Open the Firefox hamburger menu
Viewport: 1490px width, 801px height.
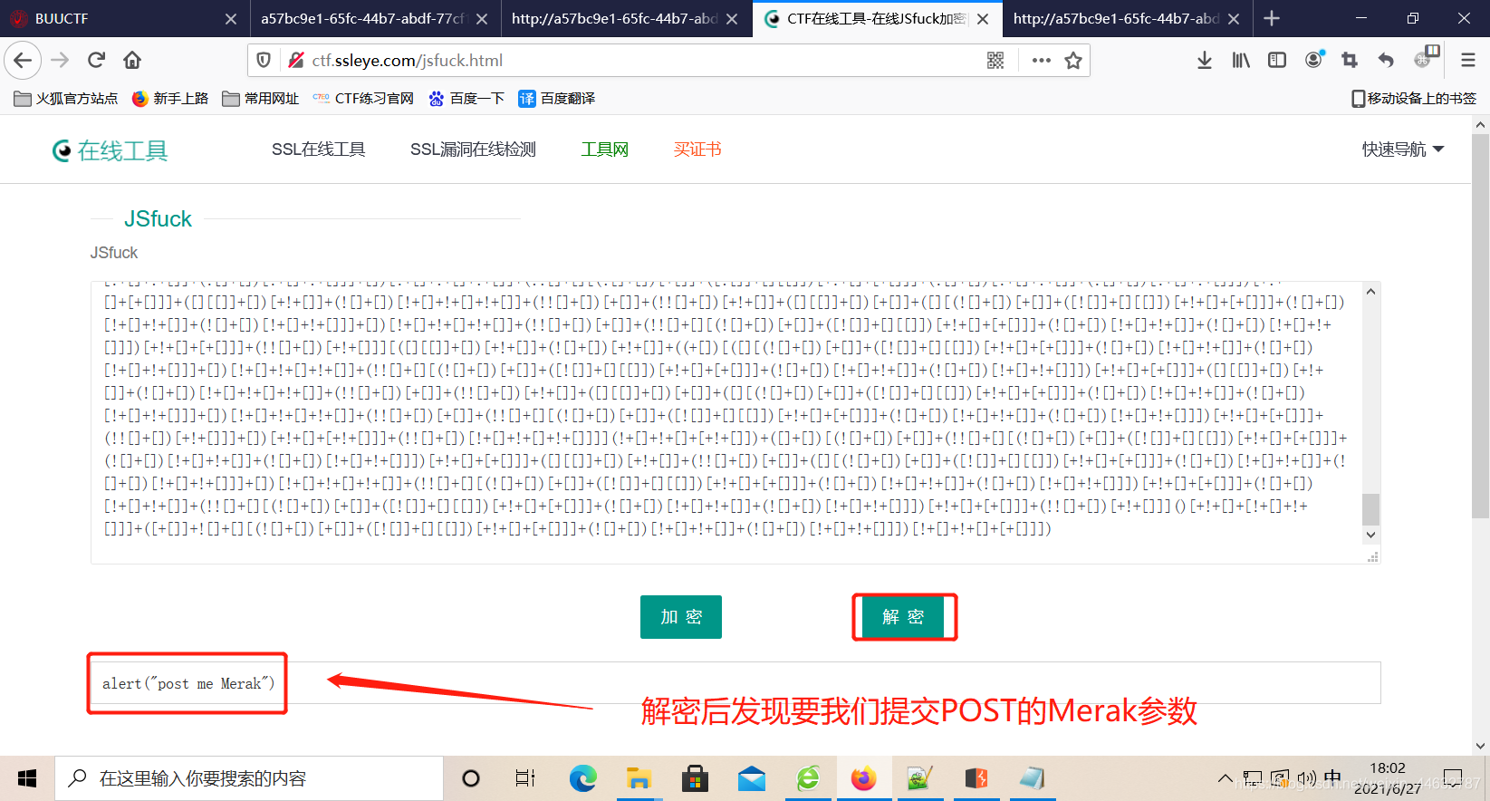[x=1468, y=61]
